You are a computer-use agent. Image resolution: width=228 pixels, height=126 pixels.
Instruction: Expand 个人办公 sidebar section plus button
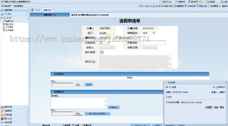27,14
